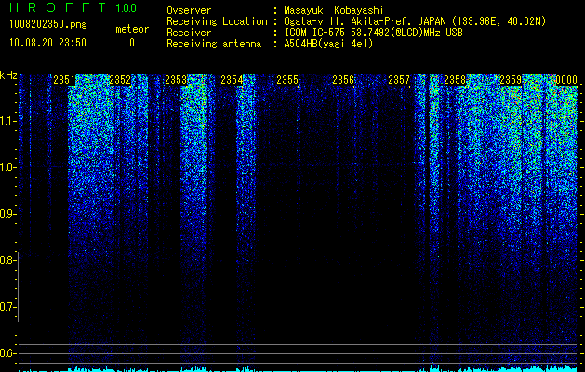Click version number 1.0.0

[x=126, y=7]
